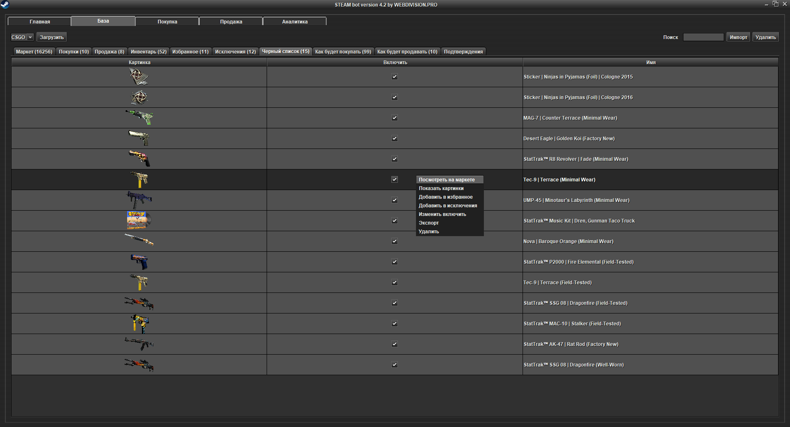Disable the AK-47 Rat Rod checkbox

(395, 344)
